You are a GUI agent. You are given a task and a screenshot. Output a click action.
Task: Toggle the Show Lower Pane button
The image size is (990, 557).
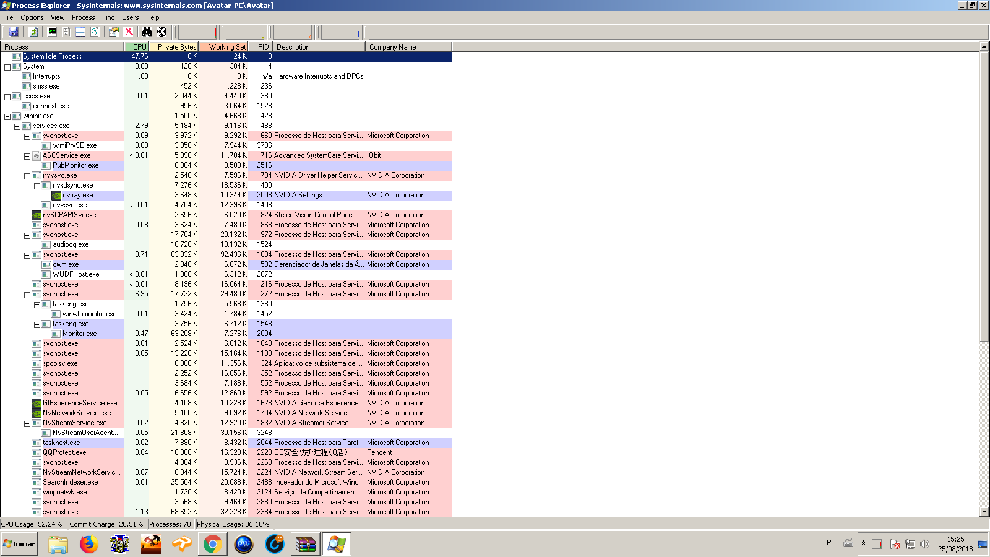[80, 32]
